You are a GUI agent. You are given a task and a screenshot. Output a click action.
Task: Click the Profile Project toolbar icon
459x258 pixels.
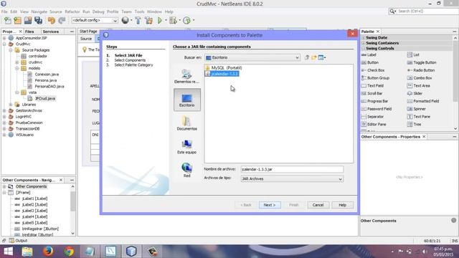point(186,21)
